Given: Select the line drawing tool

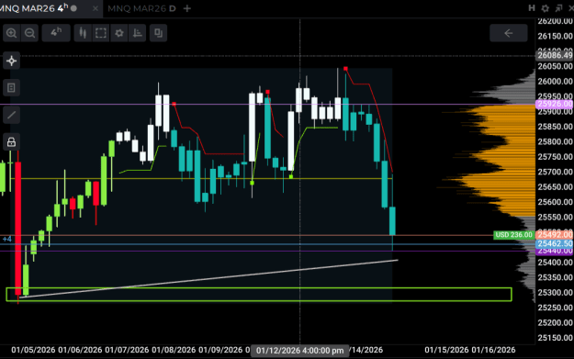Looking at the screenshot, I should click(x=11, y=115).
